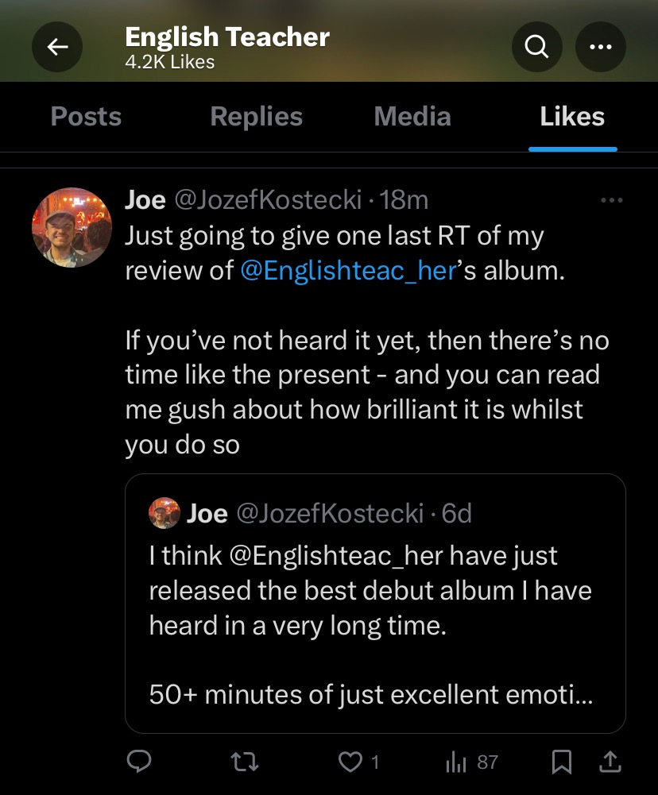Click the English Teacher header title
The height and width of the screenshot is (795, 658).
pyautogui.click(x=227, y=37)
